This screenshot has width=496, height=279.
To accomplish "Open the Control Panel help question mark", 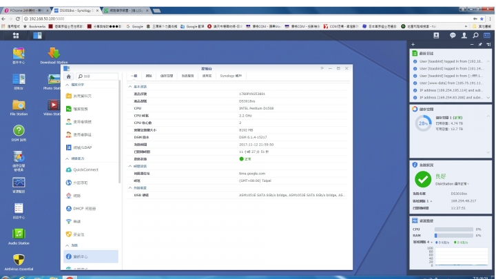I will (322, 68).
